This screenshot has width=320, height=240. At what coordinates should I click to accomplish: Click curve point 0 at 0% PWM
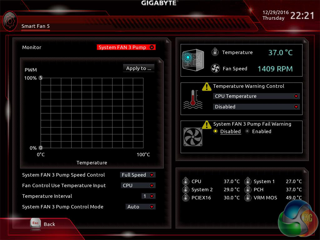41,148
